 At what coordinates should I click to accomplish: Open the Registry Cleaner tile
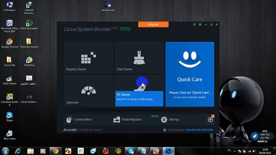(88, 57)
